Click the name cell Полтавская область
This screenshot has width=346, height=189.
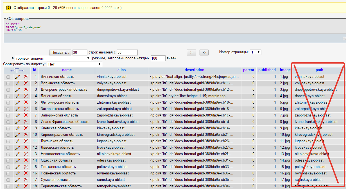pos(58,167)
